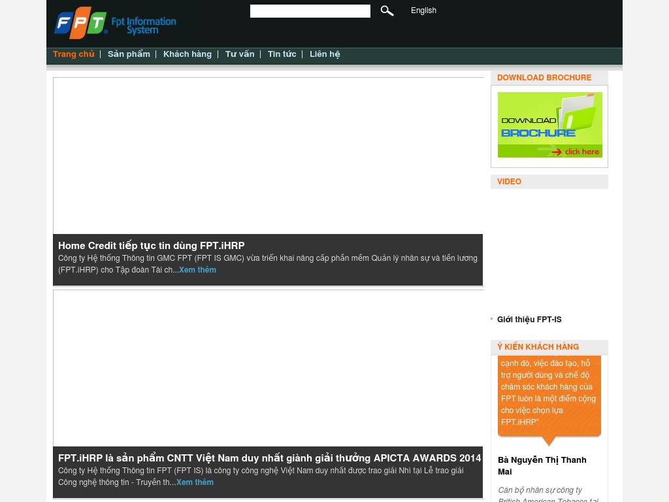Switch language to English
This screenshot has height=502, width=669.
coord(423,10)
